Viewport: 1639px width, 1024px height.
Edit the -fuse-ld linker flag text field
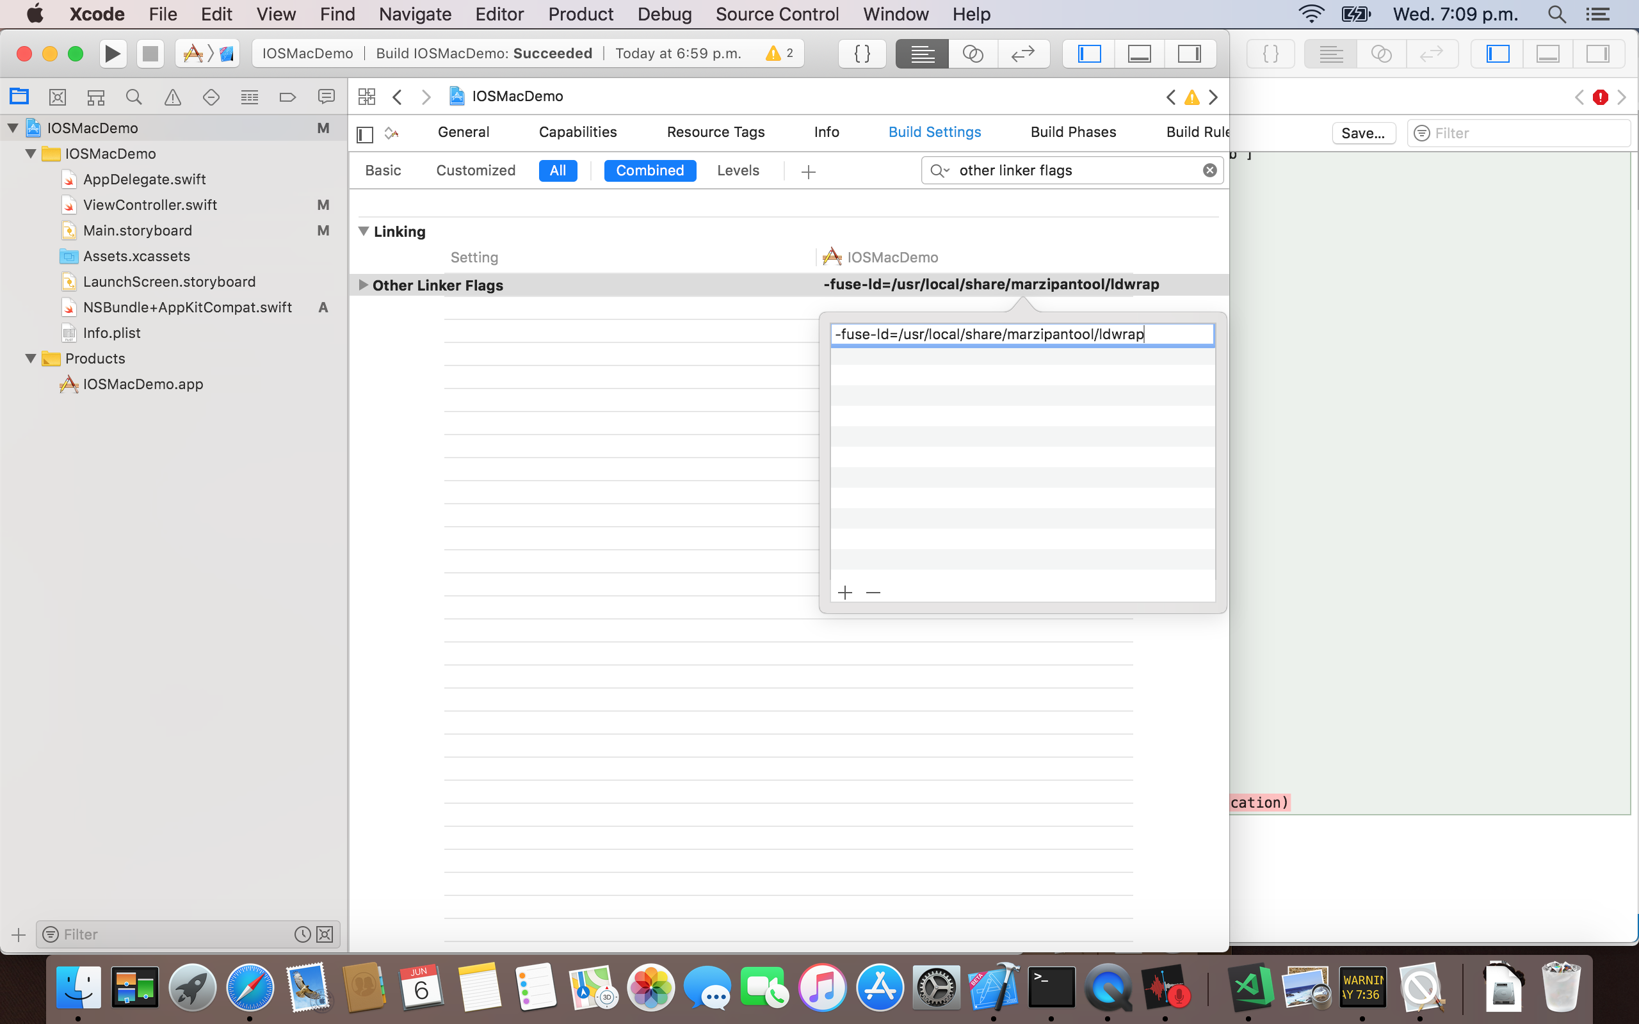point(1022,335)
